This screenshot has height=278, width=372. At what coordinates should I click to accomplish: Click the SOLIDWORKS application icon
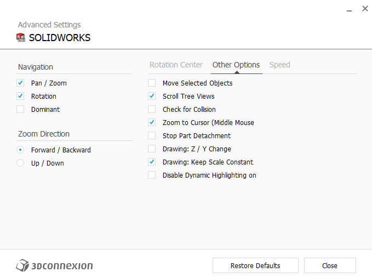21,37
